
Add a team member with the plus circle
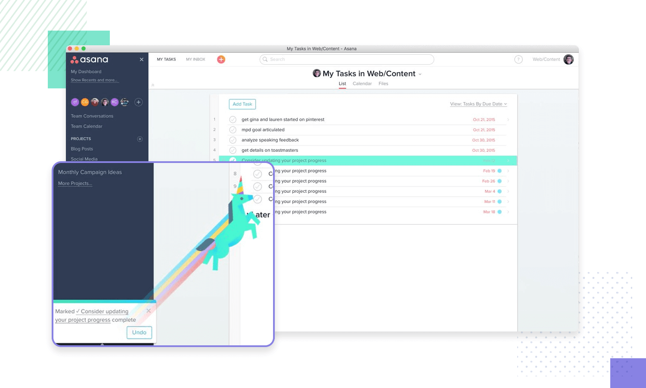click(138, 102)
